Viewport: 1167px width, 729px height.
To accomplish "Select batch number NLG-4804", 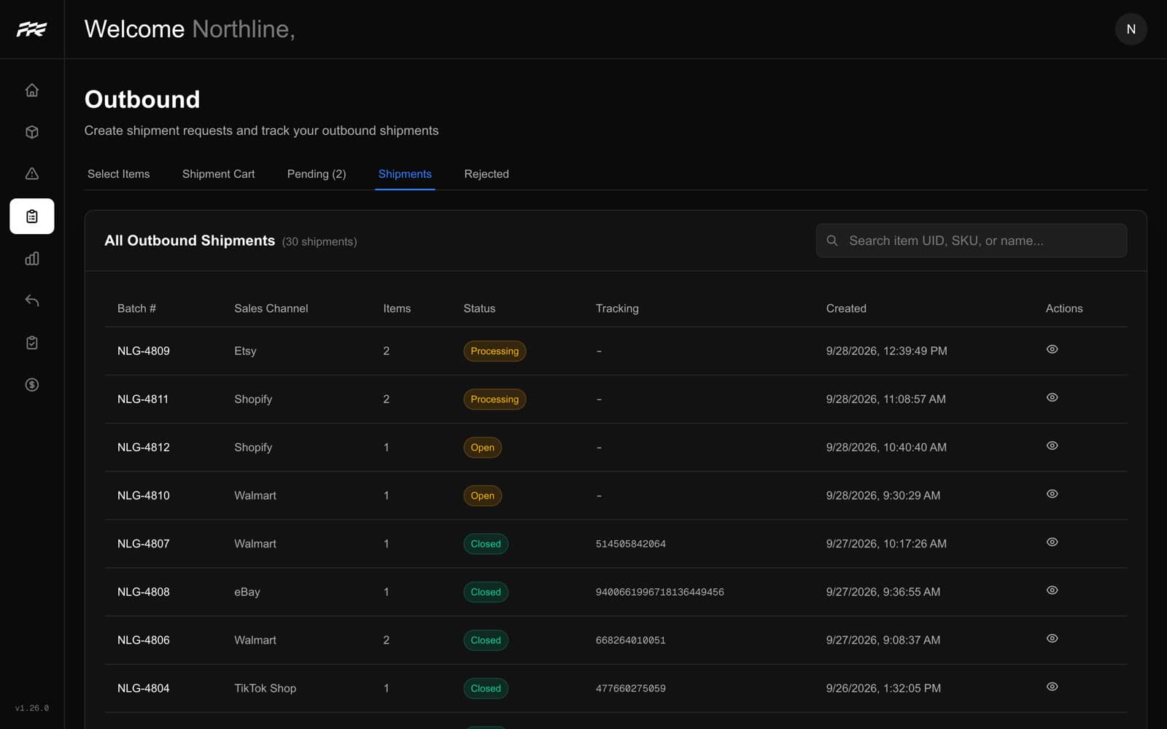I will [144, 687].
